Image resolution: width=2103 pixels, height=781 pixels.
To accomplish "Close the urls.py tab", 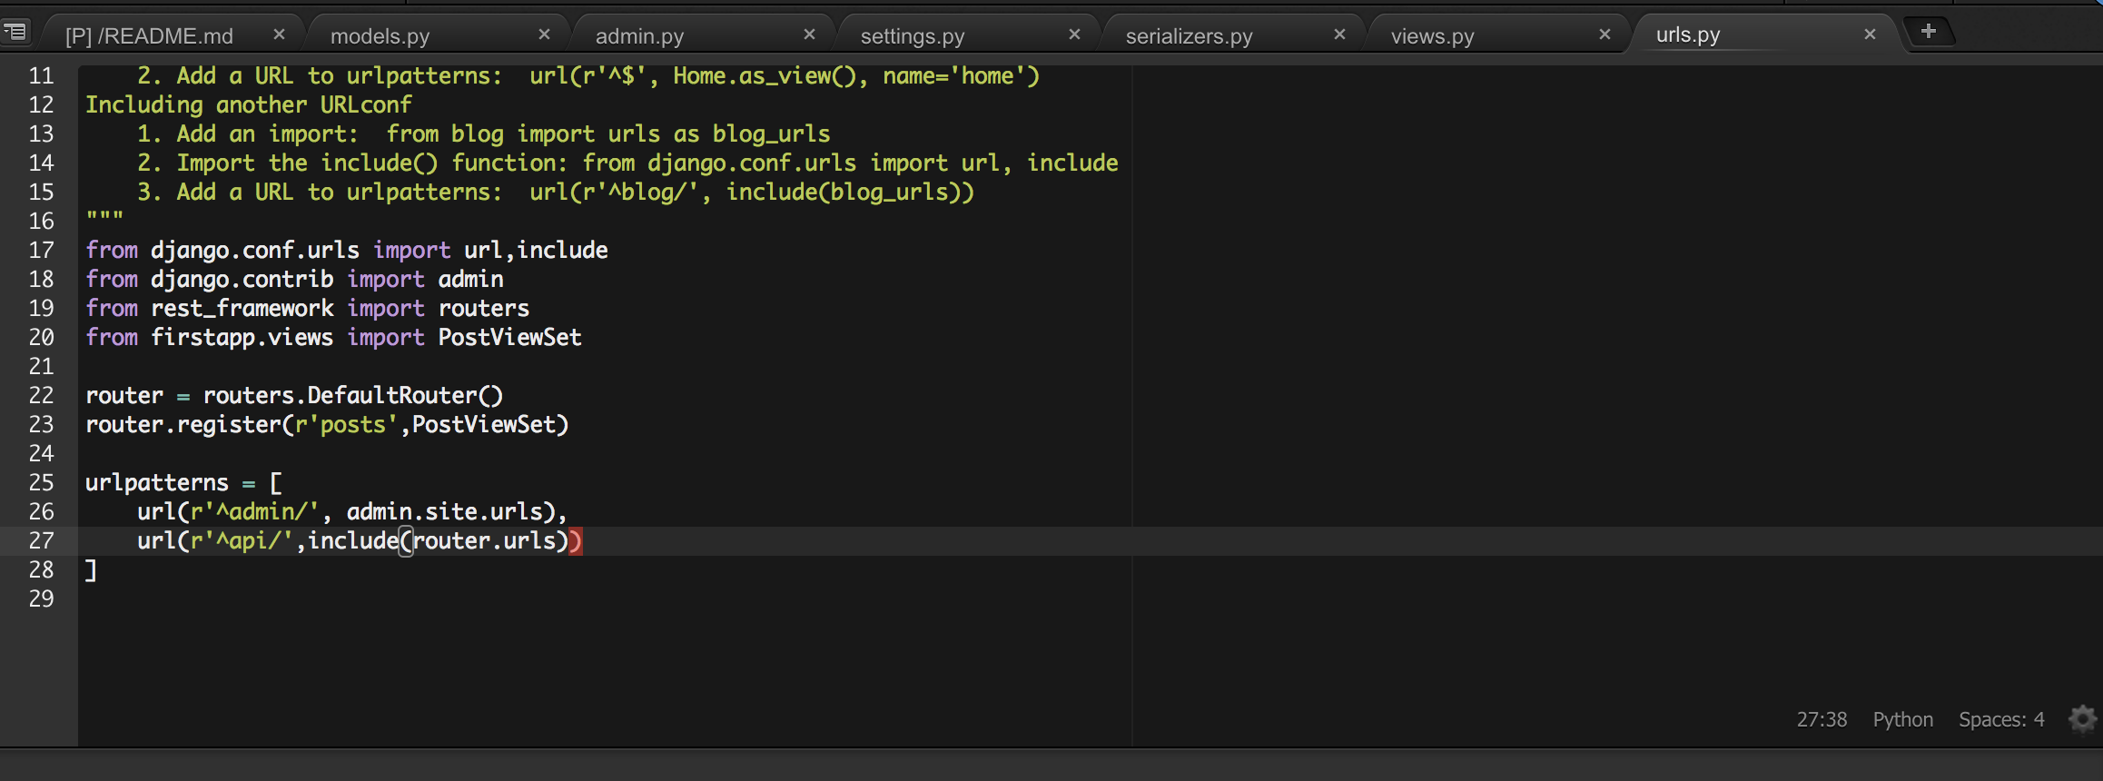I will coord(1870,35).
